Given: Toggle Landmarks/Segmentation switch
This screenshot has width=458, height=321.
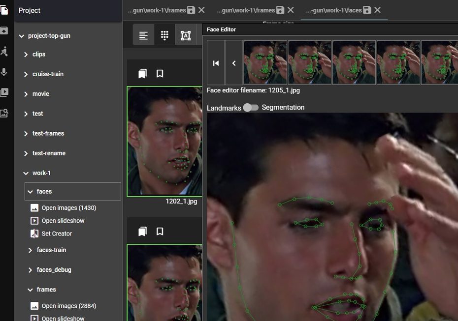Looking at the screenshot, I should pyautogui.click(x=251, y=108).
